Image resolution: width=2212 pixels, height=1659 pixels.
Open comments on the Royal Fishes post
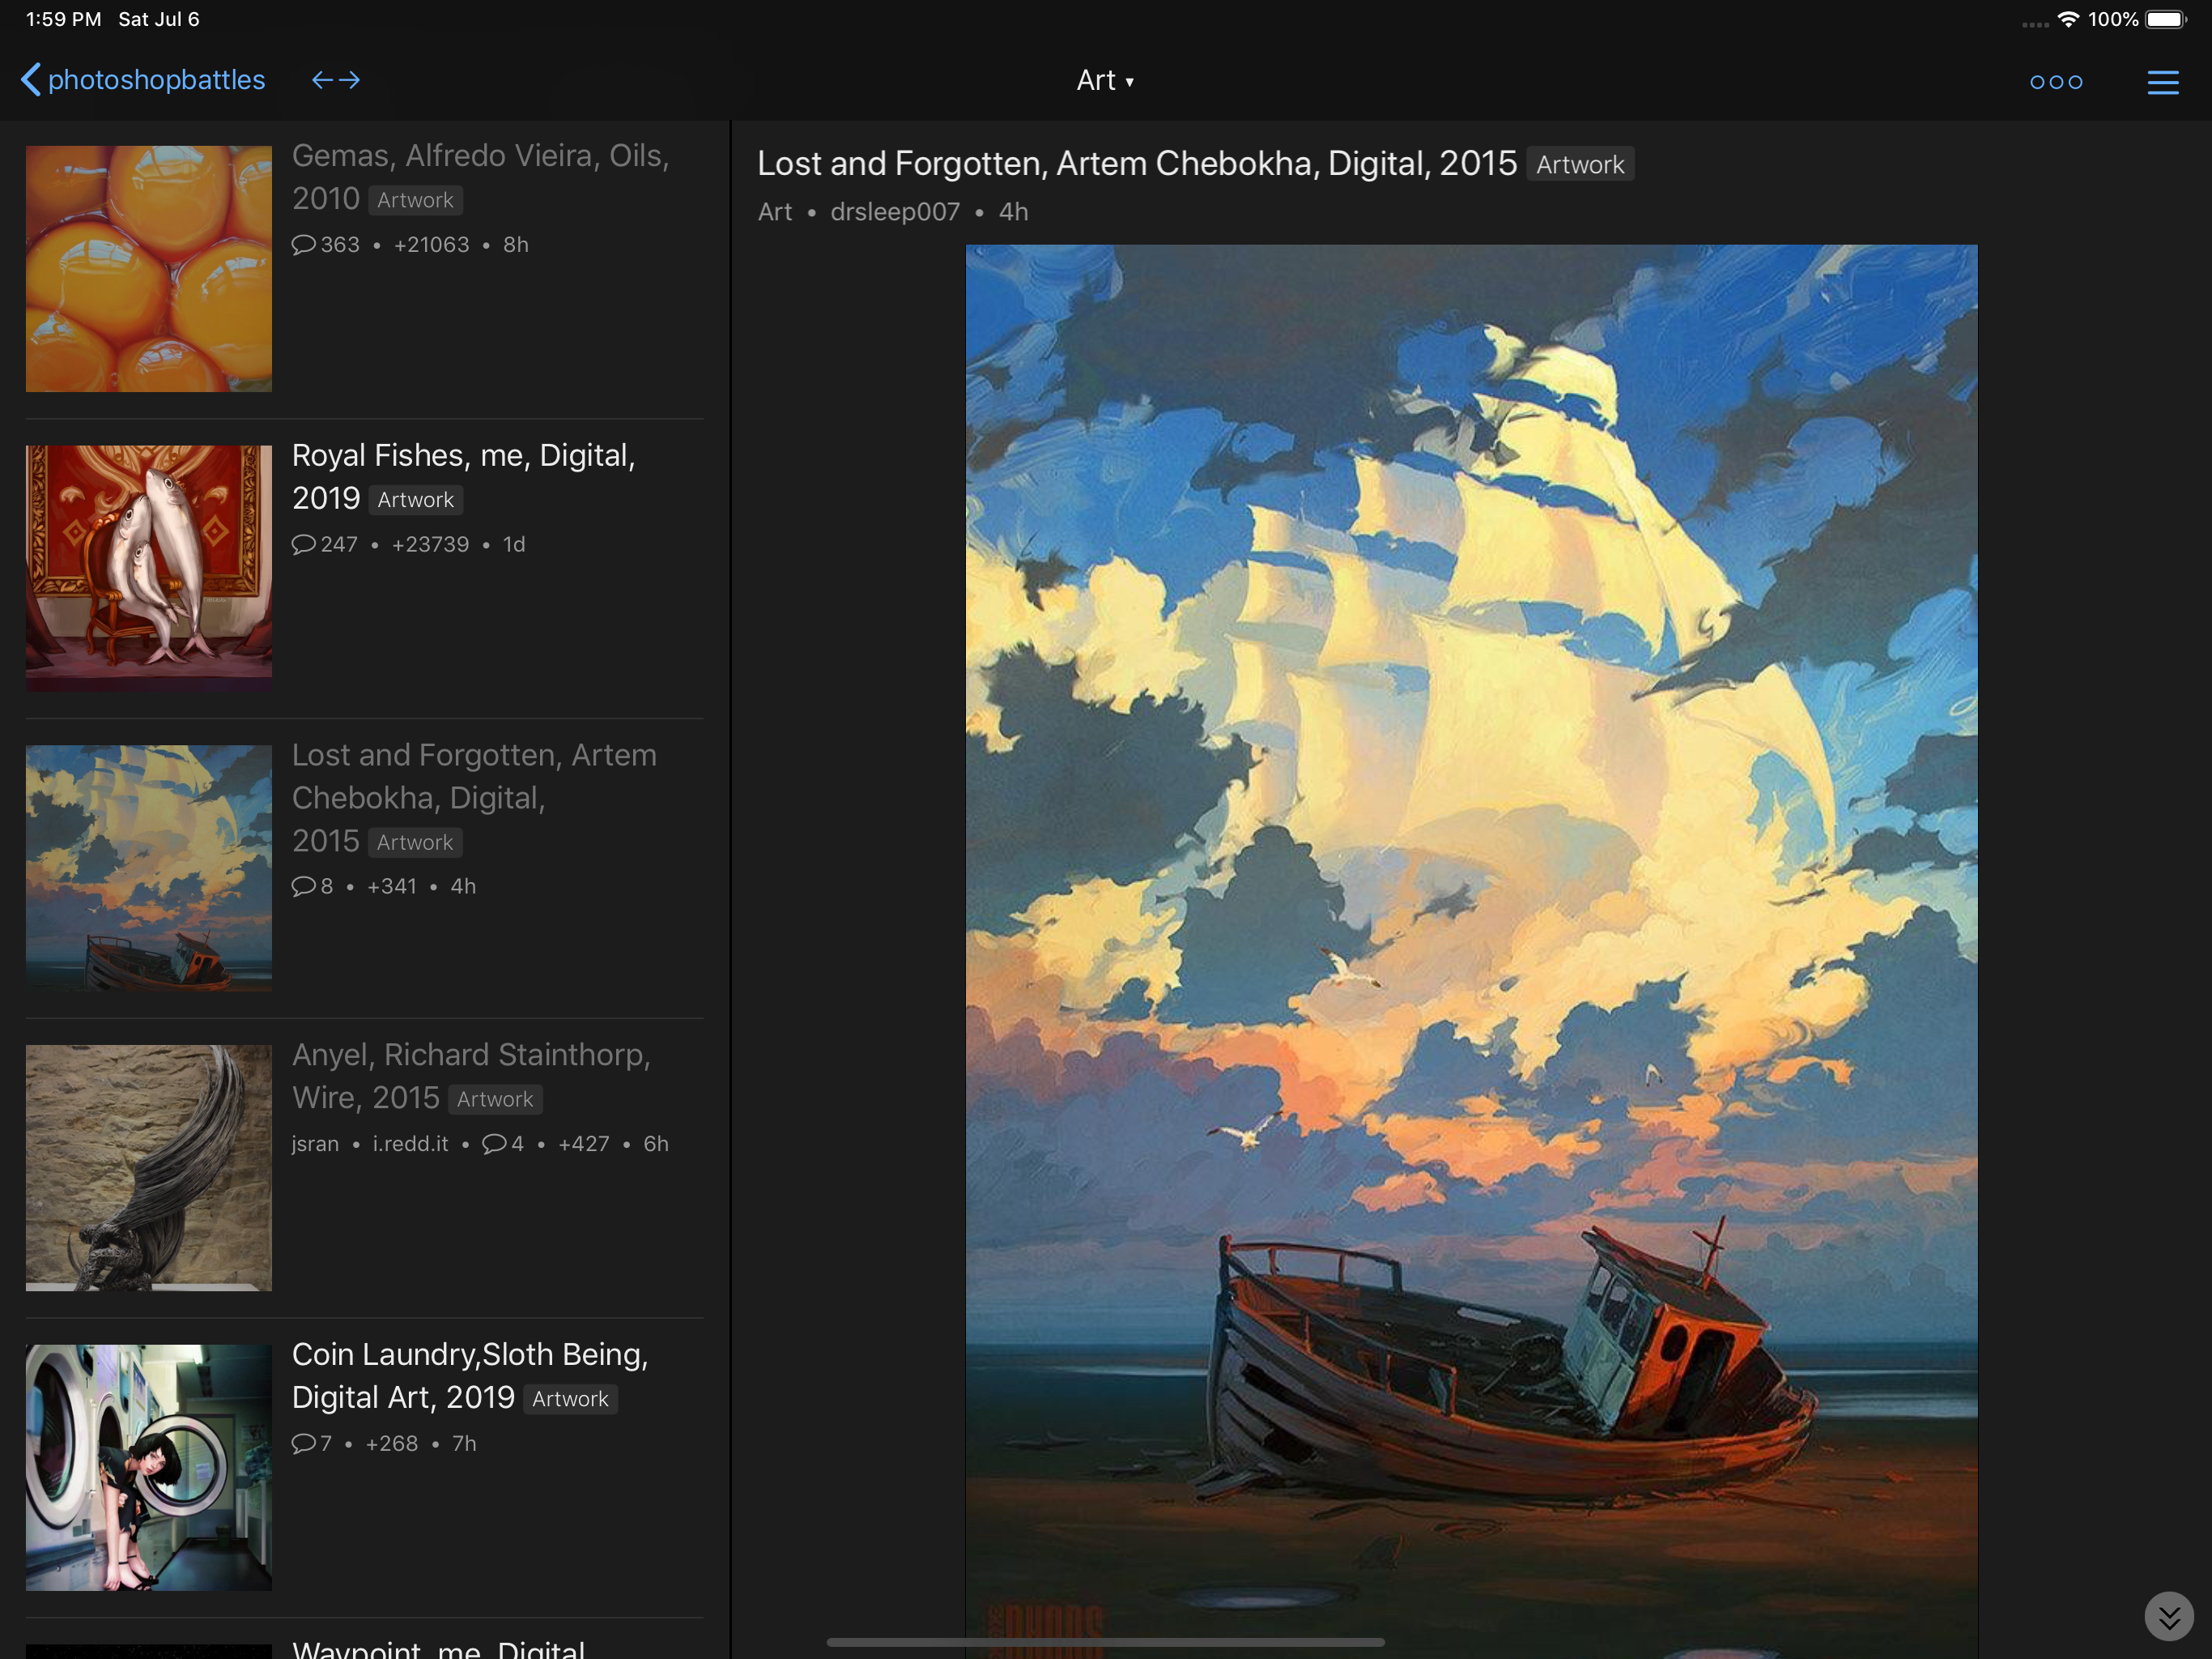point(324,544)
